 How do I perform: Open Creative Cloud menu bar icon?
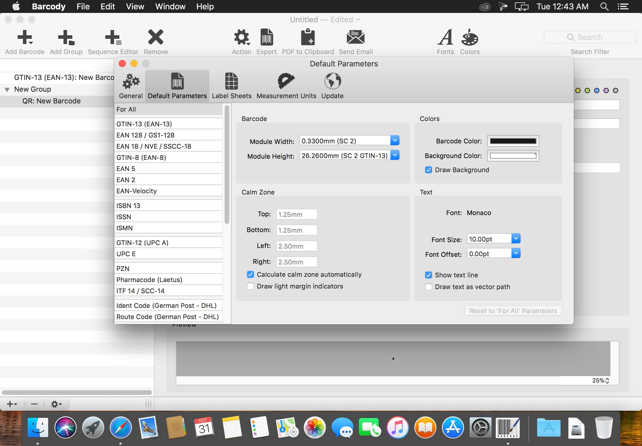tap(485, 6)
